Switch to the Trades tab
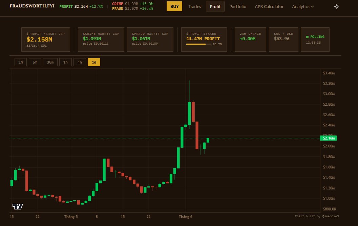Viewport: 358px width, 226px height. pyautogui.click(x=195, y=7)
